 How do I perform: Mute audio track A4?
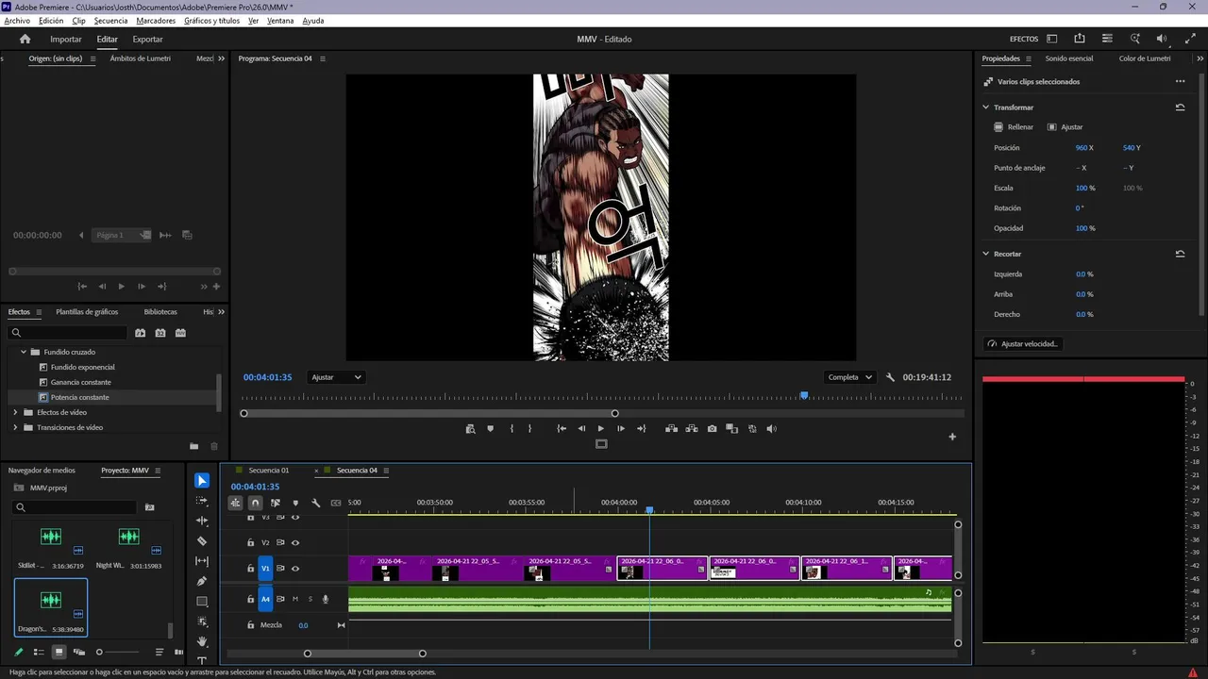pos(295,599)
